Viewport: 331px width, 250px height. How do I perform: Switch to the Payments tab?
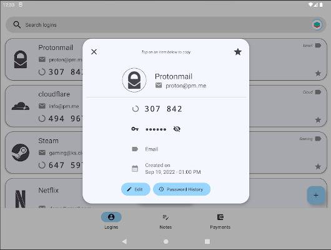point(220,221)
